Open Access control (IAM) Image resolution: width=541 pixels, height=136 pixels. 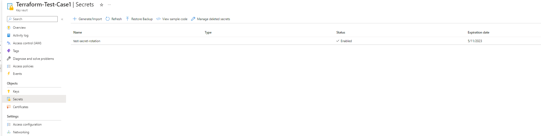click(x=27, y=43)
